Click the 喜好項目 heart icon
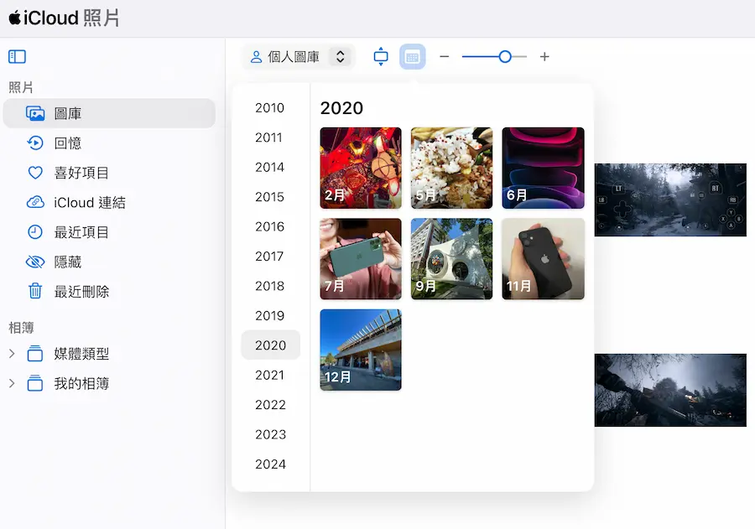Screen dimensions: 755x529 pos(35,173)
